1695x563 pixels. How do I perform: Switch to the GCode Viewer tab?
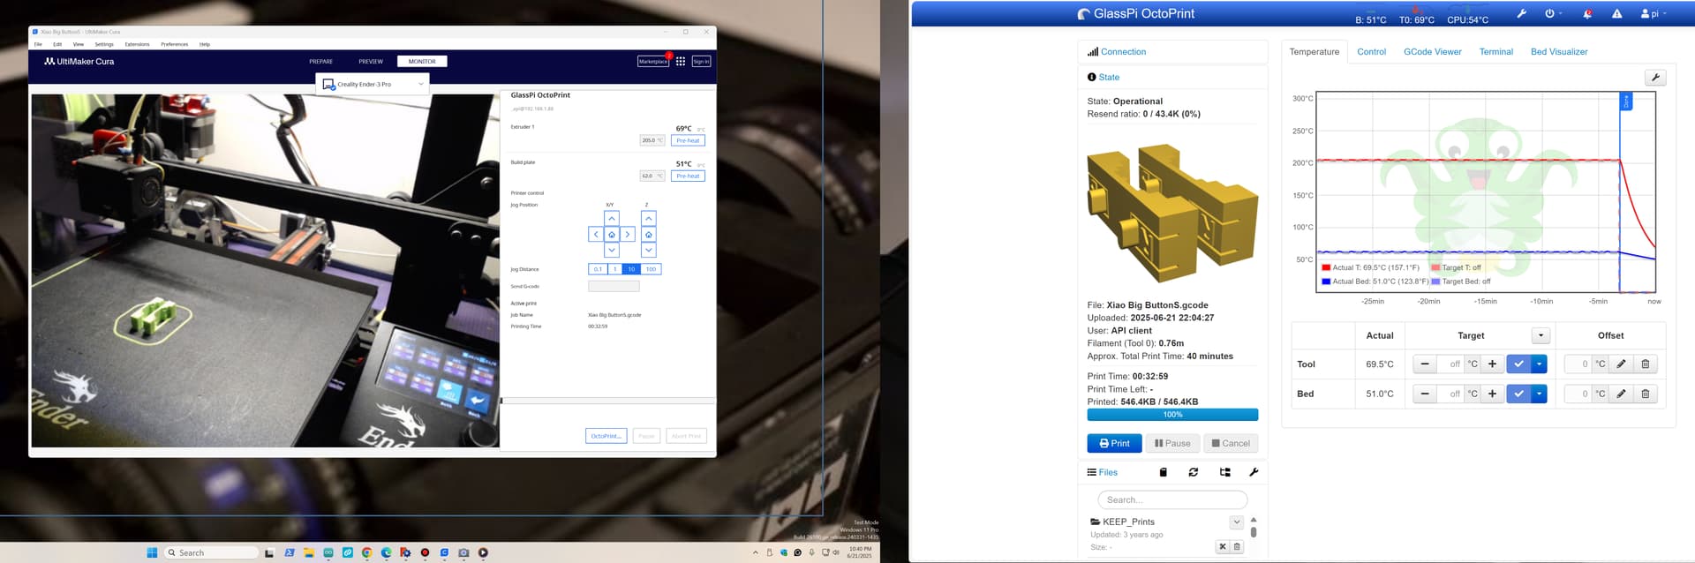1432,52
